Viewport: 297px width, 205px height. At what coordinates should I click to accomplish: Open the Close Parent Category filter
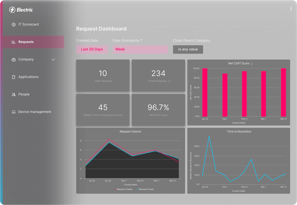[188, 49]
